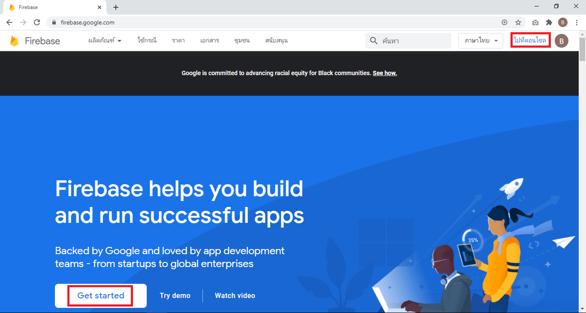Click the address bar URL firebase.google.com
Viewport: 586px width, 313px height.
click(87, 22)
